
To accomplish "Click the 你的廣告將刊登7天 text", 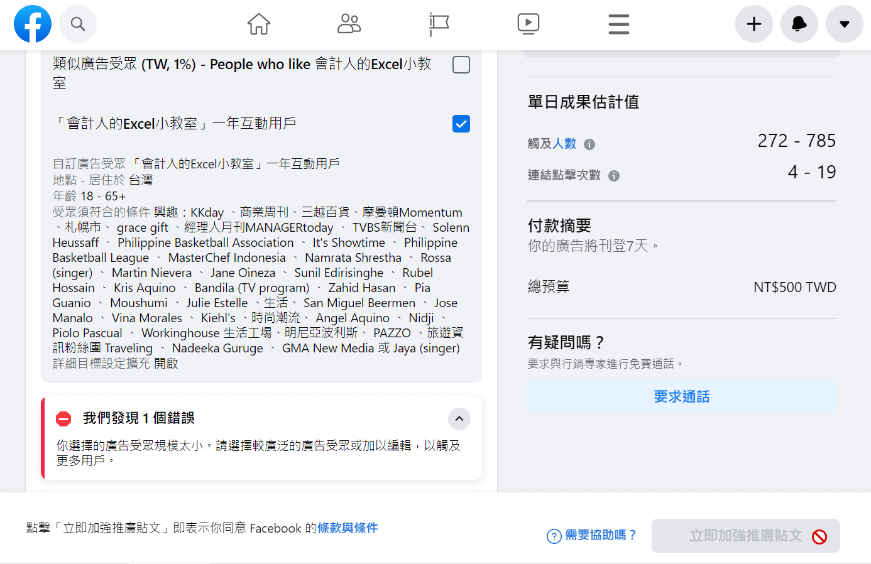I will [x=594, y=246].
